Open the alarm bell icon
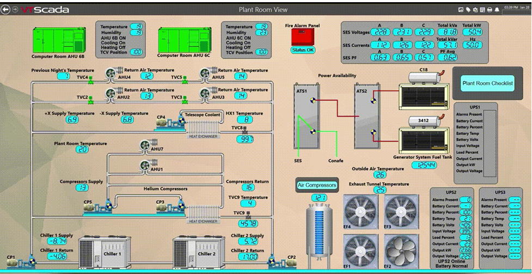Screen dimensions: 532x274 (x=497, y=10)
